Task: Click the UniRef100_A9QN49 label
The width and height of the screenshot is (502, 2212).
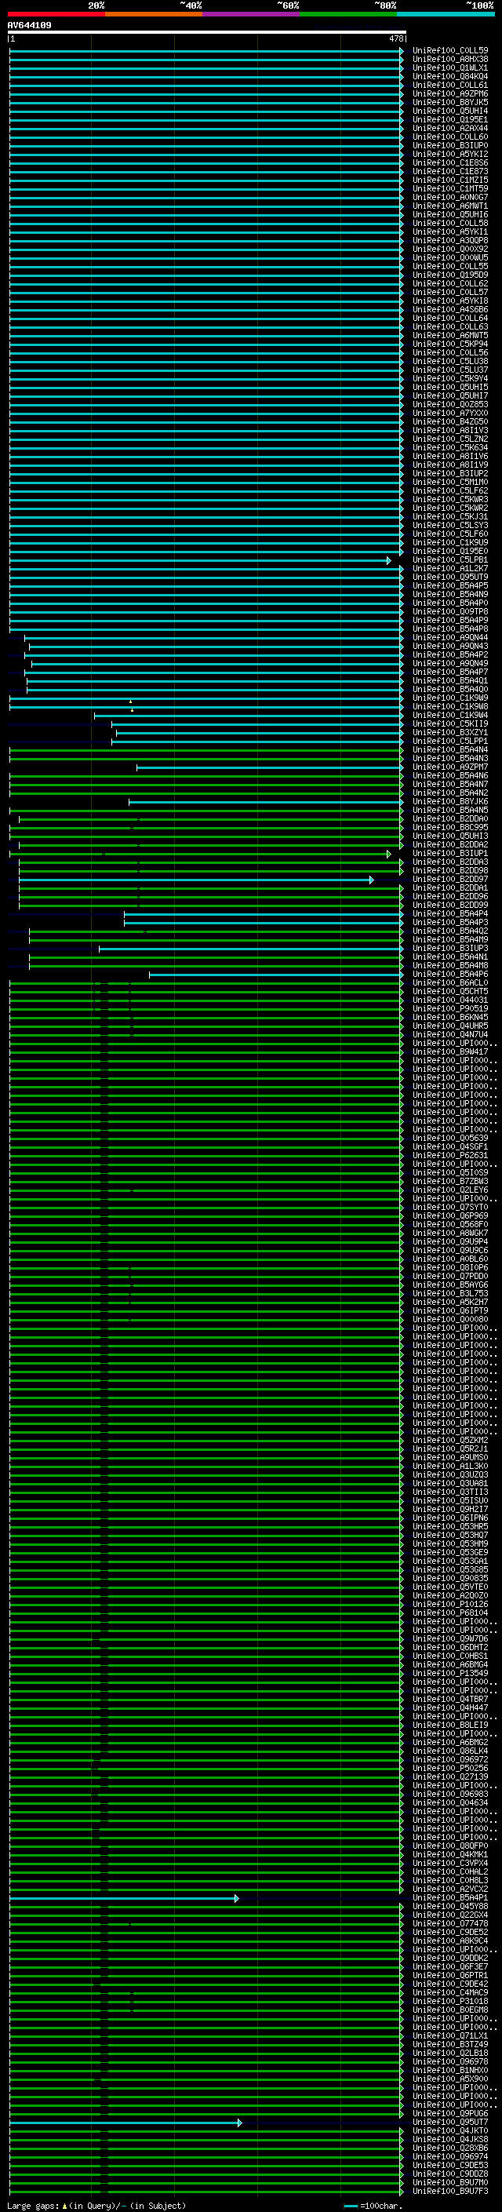Action: click(450, 663)
